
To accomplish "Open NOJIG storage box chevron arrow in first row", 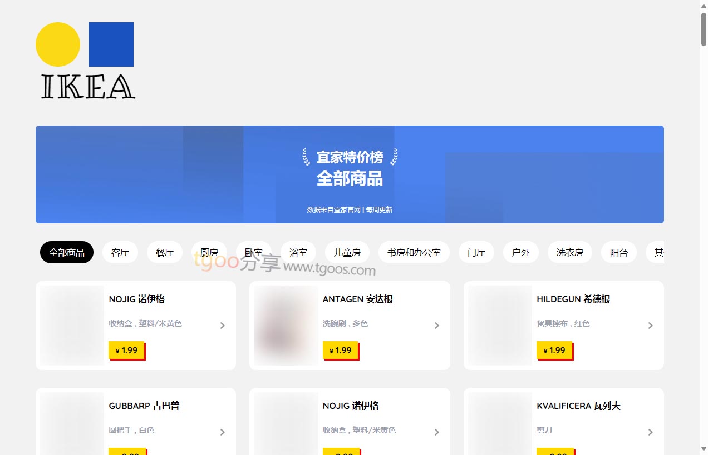I will click(x=223, y=326).
